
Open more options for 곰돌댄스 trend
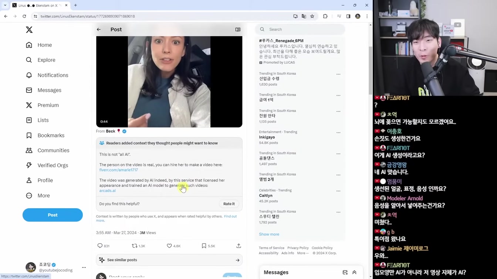pyautogui.click(x=338, y=154)
